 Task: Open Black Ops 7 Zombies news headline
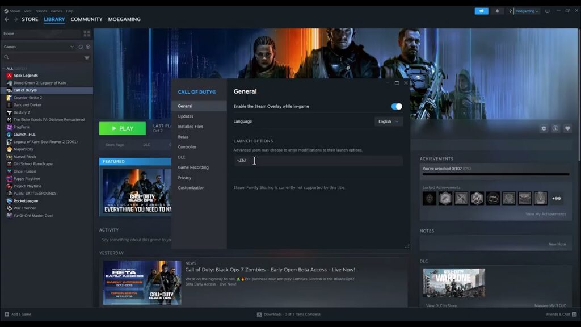[270, 270]
